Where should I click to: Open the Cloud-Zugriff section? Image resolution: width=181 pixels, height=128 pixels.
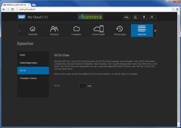coord(98,31)
